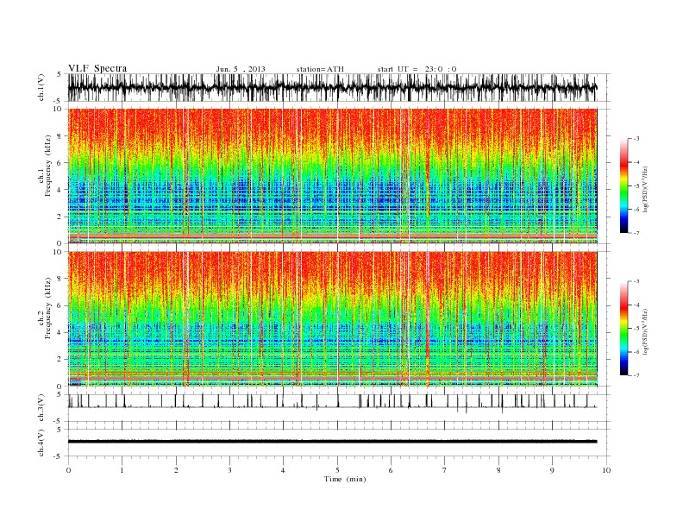Screen dimensions: 683x528
Task: Click the "1" tick on the time axis
Action: (x=122, y=470)
